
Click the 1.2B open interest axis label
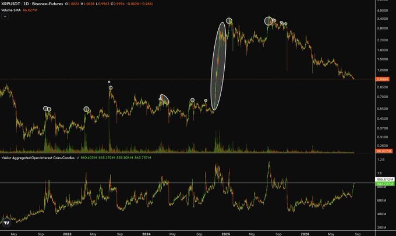click(x=381, y=160)
